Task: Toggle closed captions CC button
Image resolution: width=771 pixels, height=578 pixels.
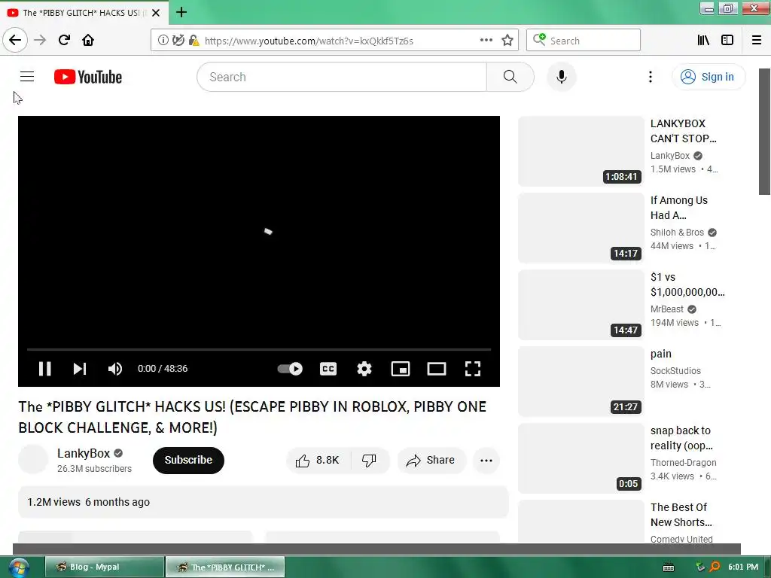Action: (x=328, y=369)
